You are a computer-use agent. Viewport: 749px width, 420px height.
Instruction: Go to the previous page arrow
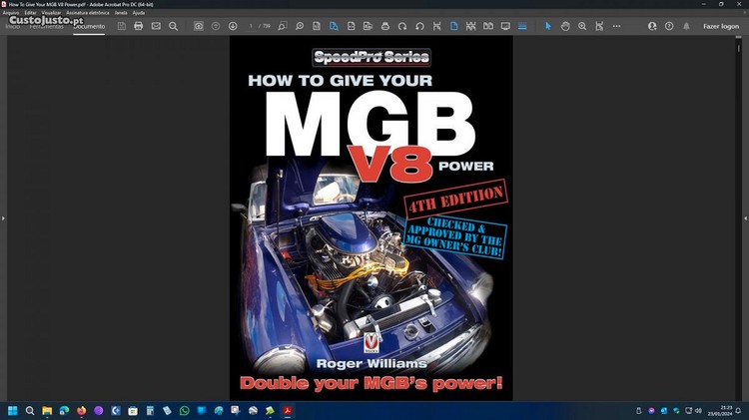[216, 26]
